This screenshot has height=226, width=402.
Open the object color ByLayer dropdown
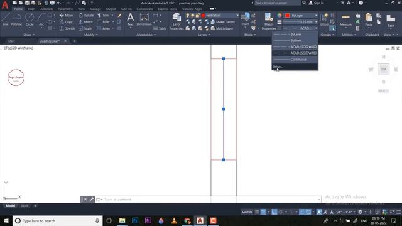(316, 15)
